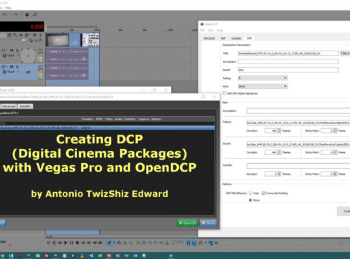Switch to the Advanced tab in DCP player

pyautogui.click(x=9, y=106)
